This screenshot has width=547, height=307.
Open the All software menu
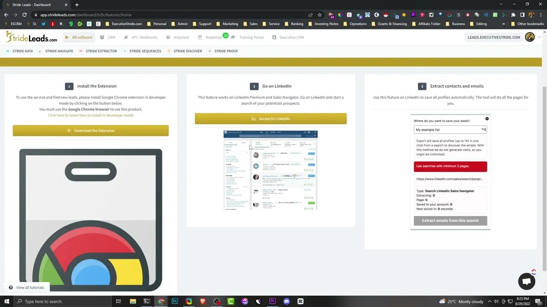[x=79, y=37]
